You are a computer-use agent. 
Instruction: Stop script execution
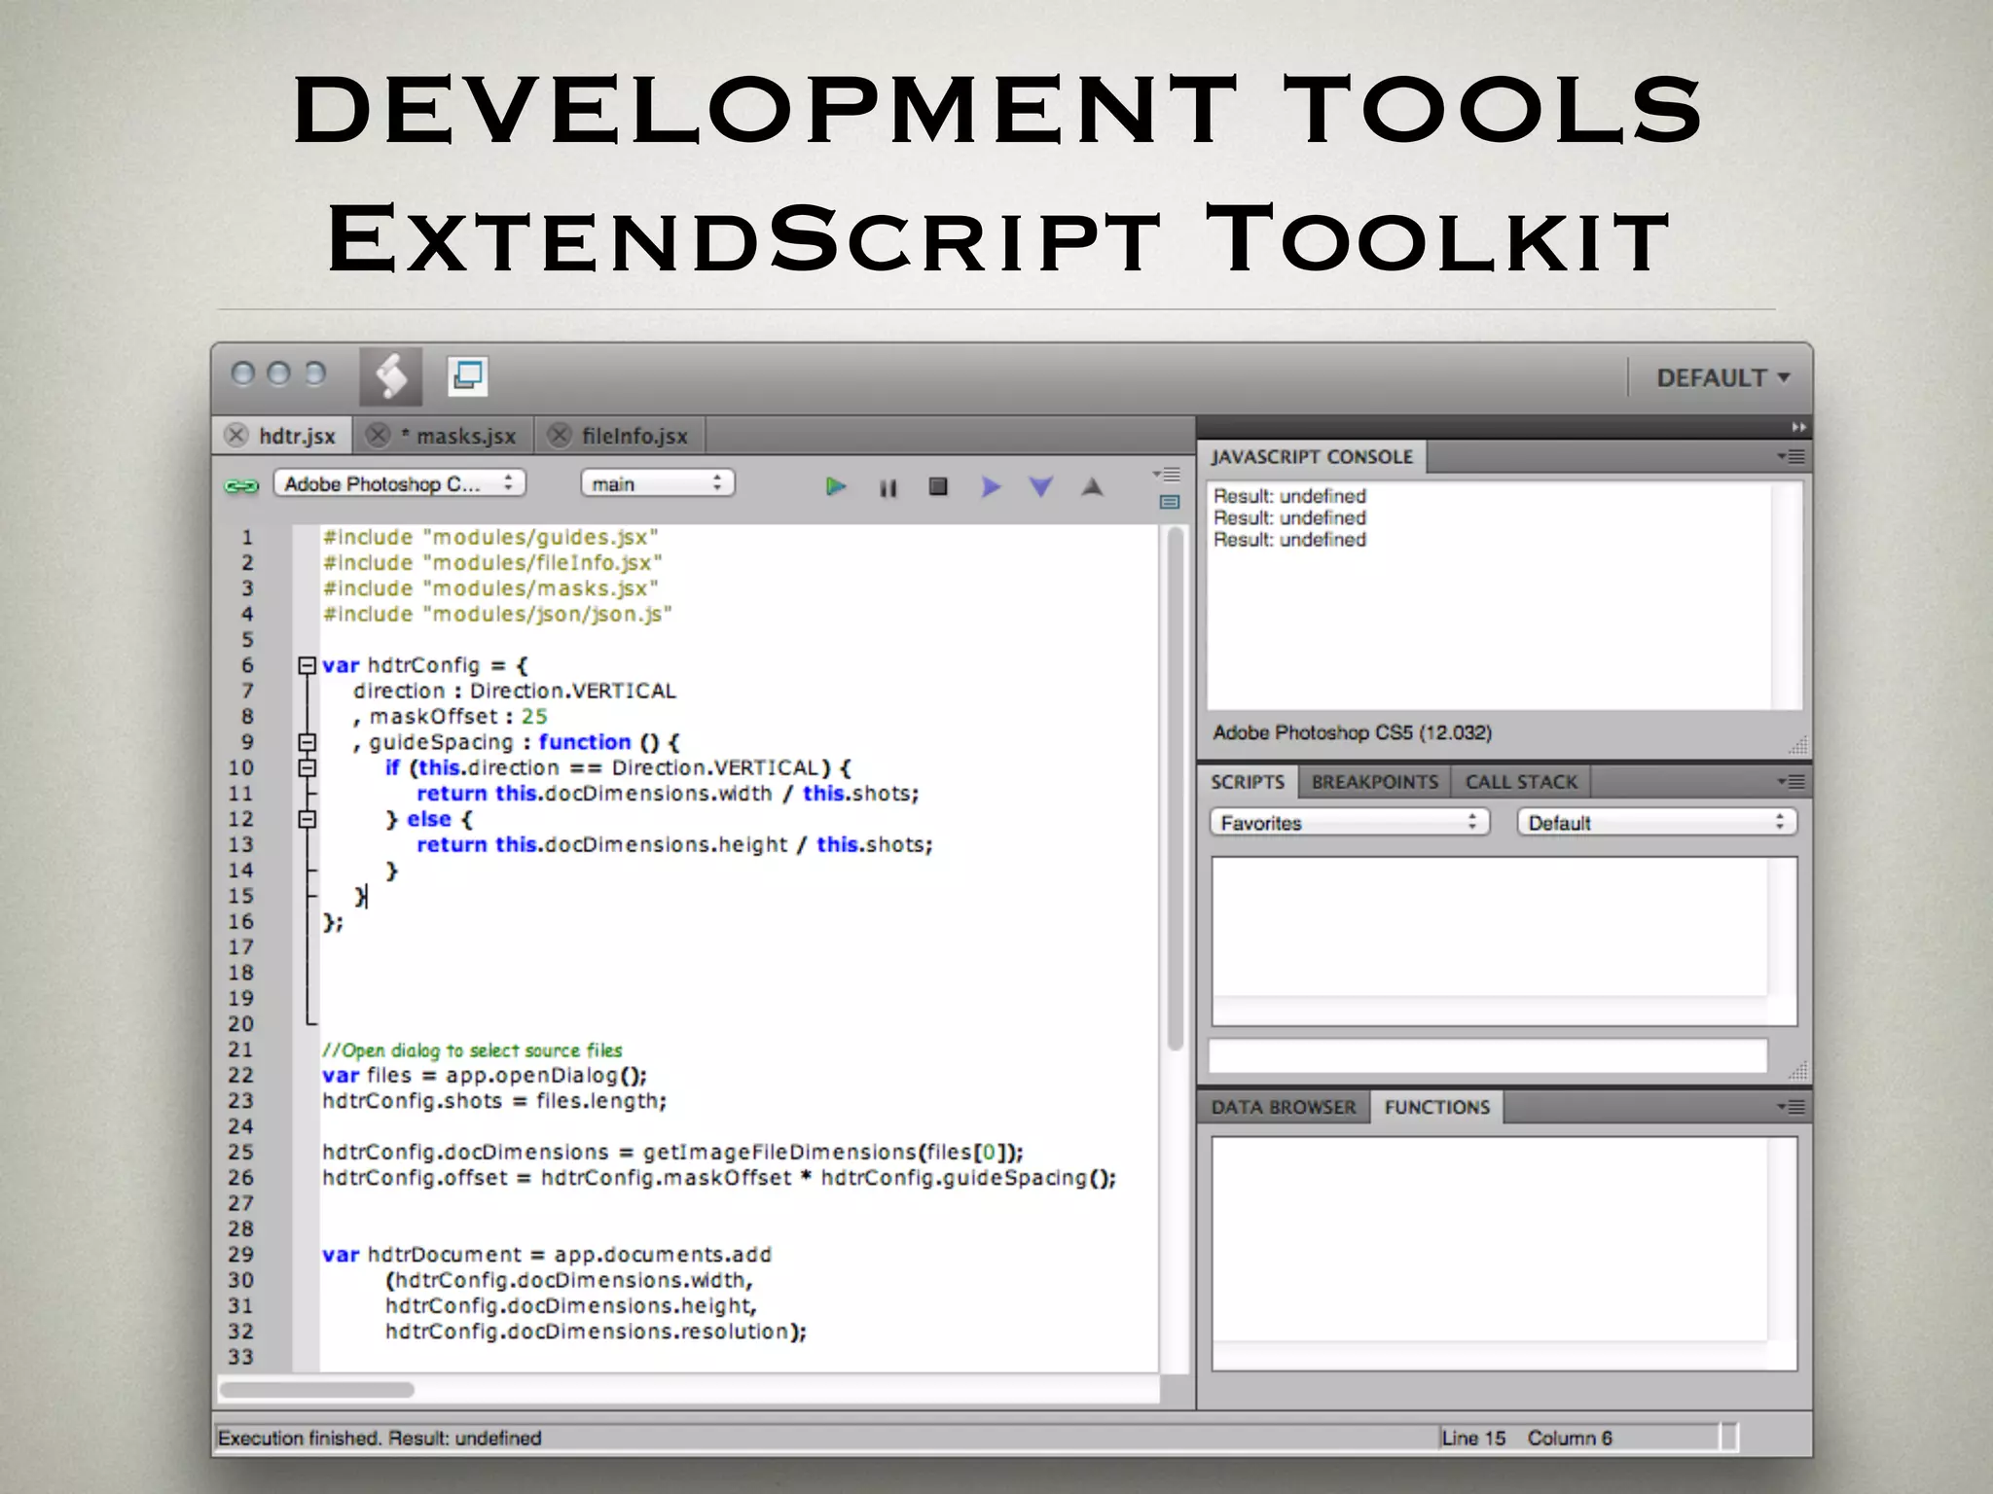pyautogui.click(x=938, y=485)
